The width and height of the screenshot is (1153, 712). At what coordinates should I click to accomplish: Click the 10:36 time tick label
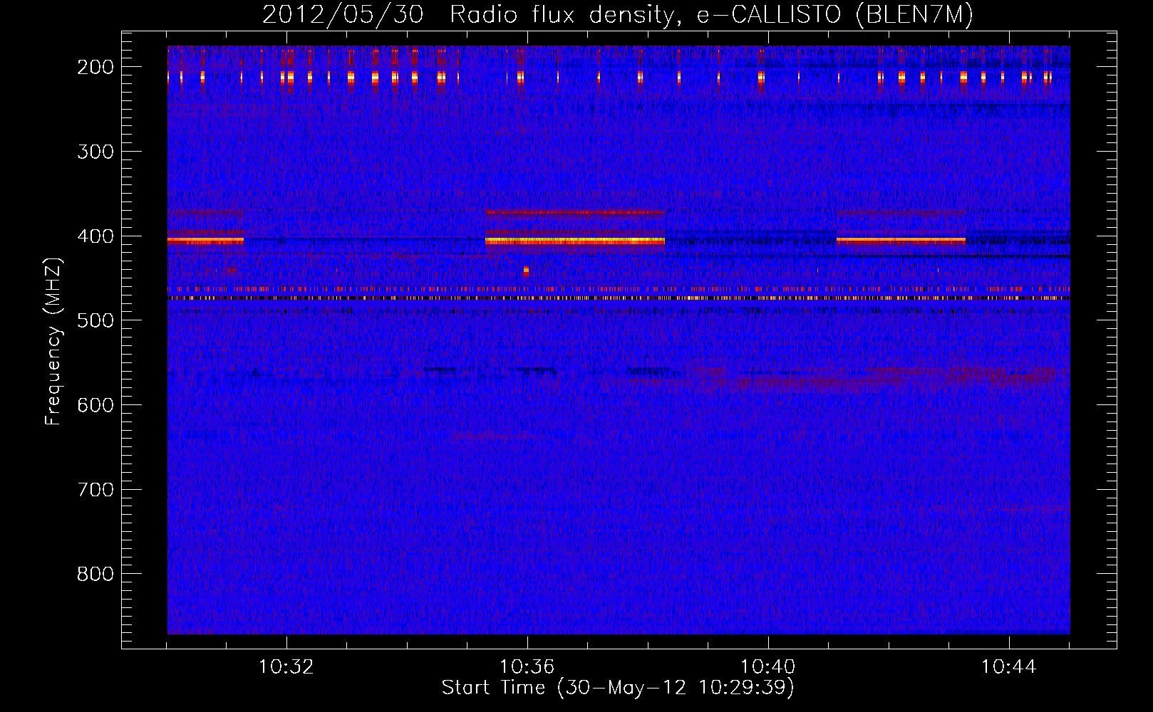[x=527, y=667]
